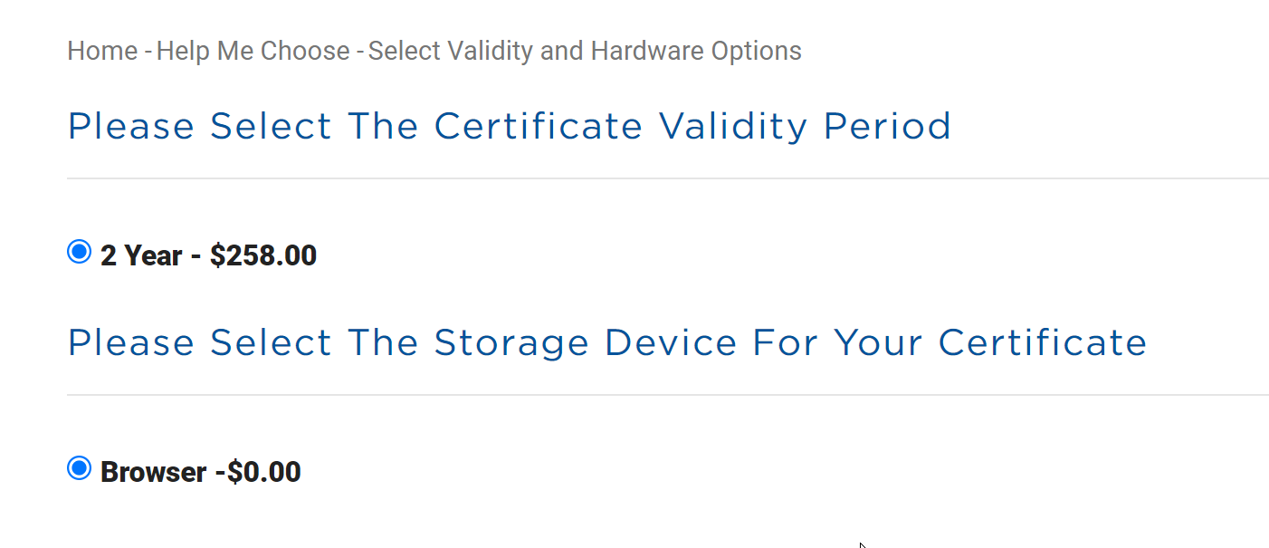Click the dash separator after Home breadcrumb

click(x=148, y=52)
